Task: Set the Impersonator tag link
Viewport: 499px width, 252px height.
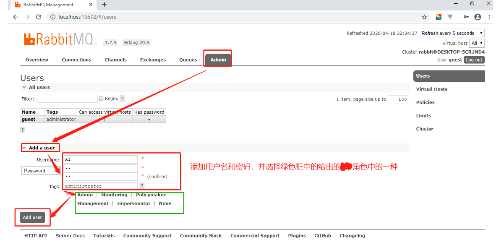Action: [134, 203]
